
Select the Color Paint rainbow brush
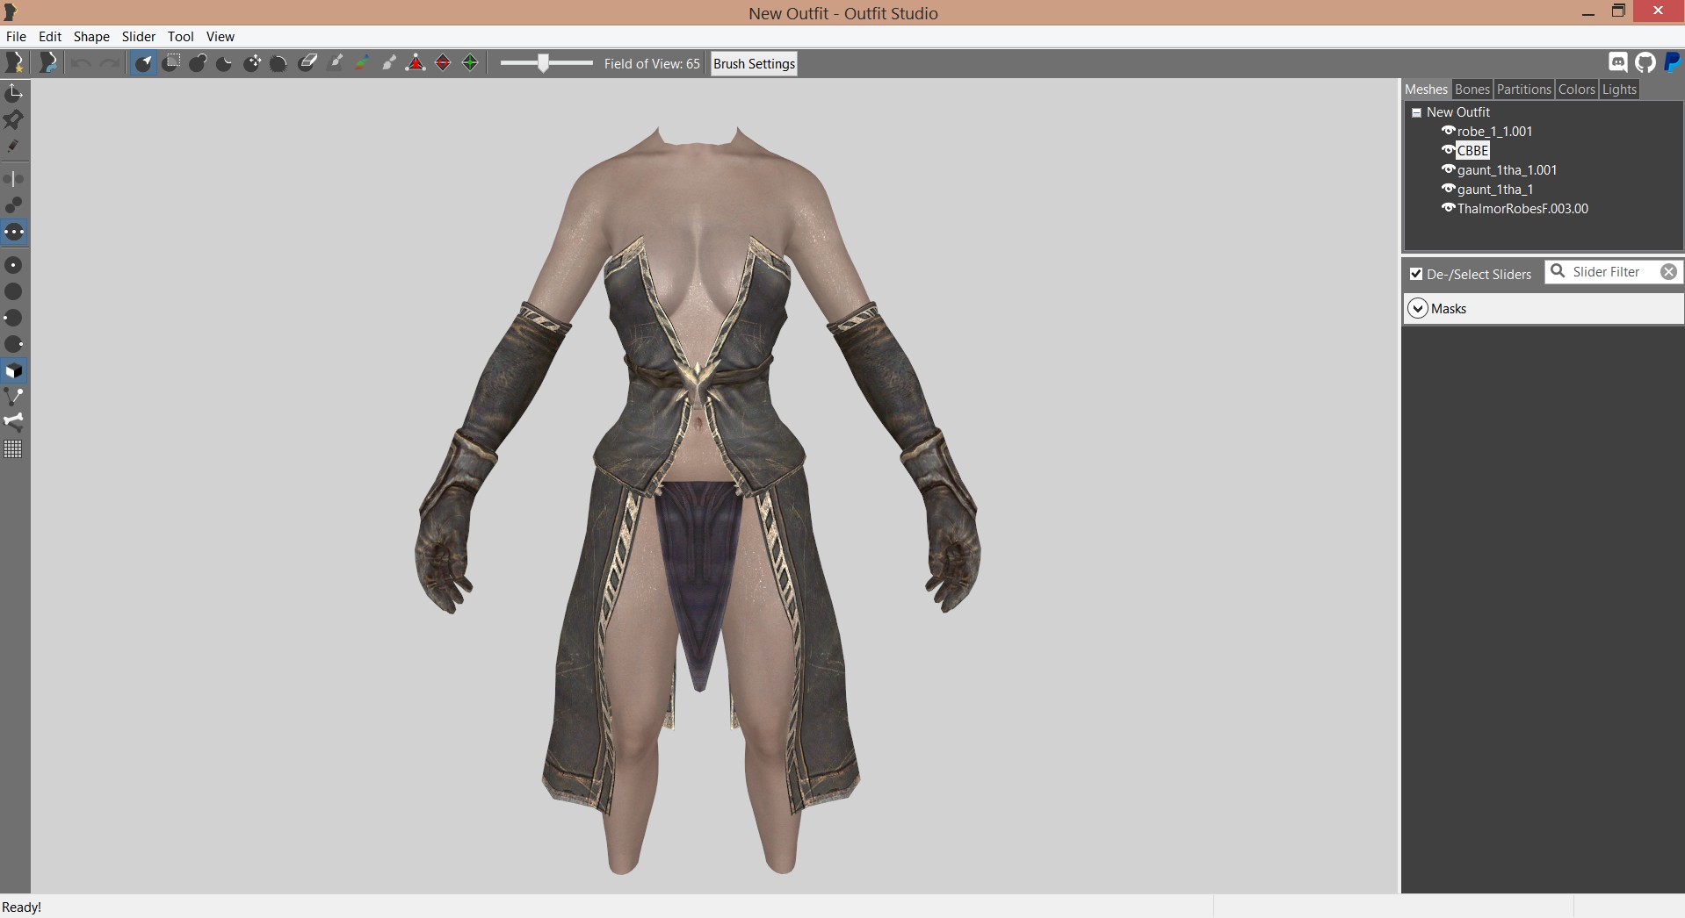[362, 63]
